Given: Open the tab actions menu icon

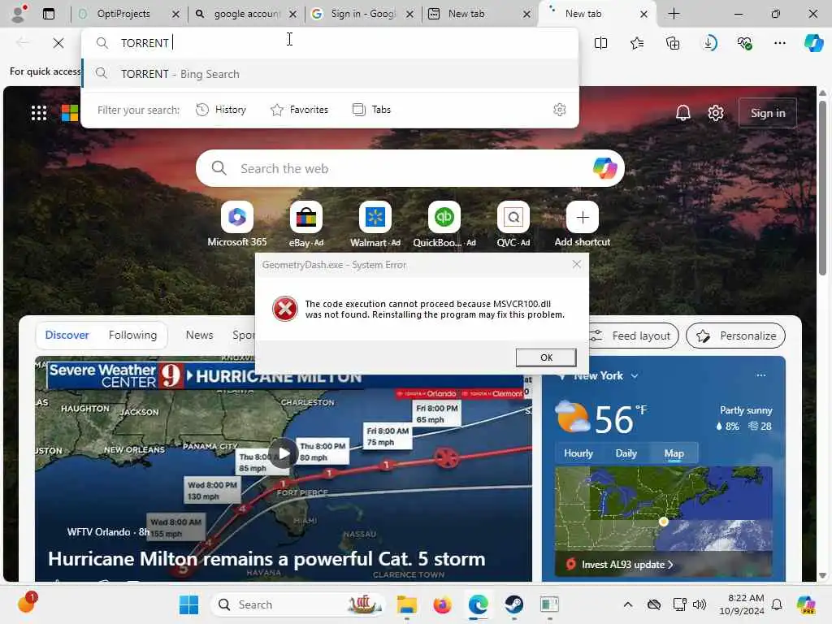Looking at the screenshot, I should click(x=48, y=14).
